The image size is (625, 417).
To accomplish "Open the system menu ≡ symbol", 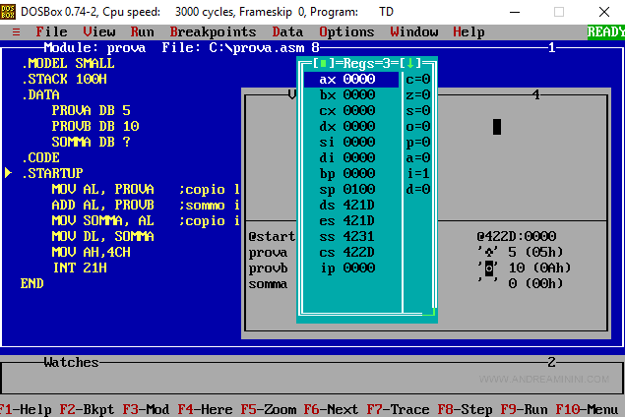I will click(16, 31).
